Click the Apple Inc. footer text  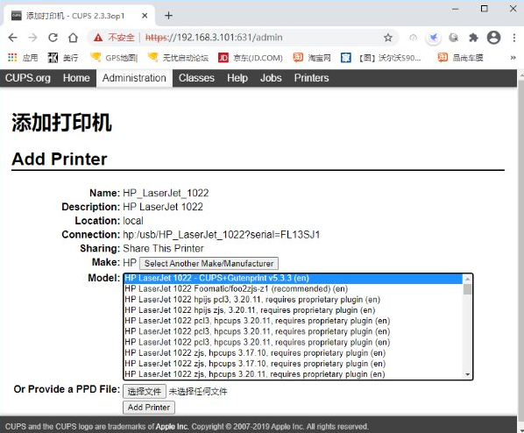tap(172, 427)
